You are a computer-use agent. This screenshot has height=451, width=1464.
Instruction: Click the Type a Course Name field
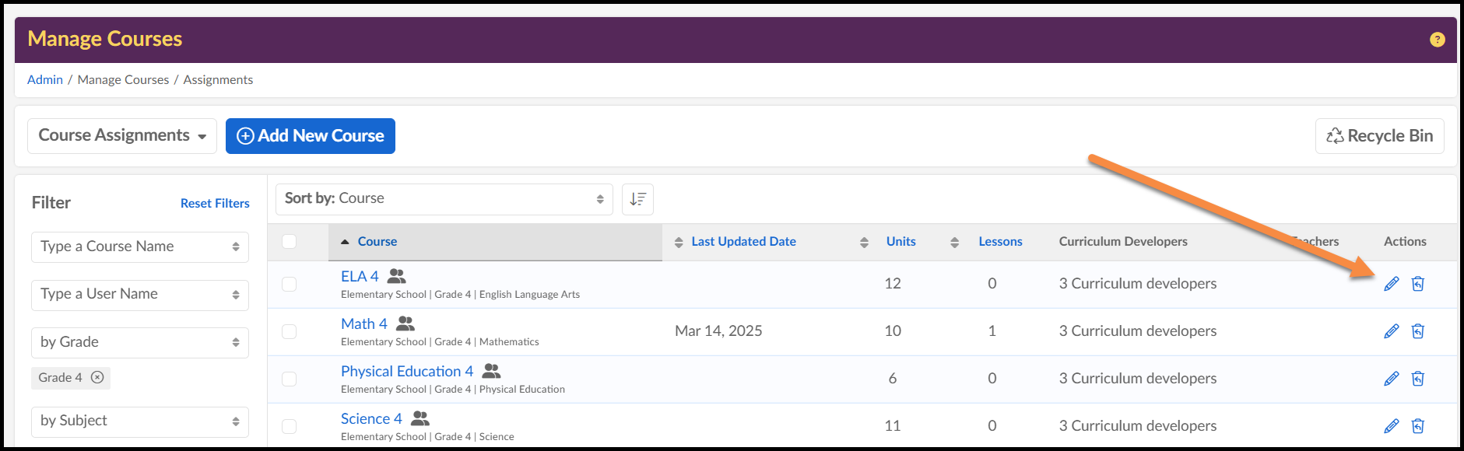click(140, 247)
